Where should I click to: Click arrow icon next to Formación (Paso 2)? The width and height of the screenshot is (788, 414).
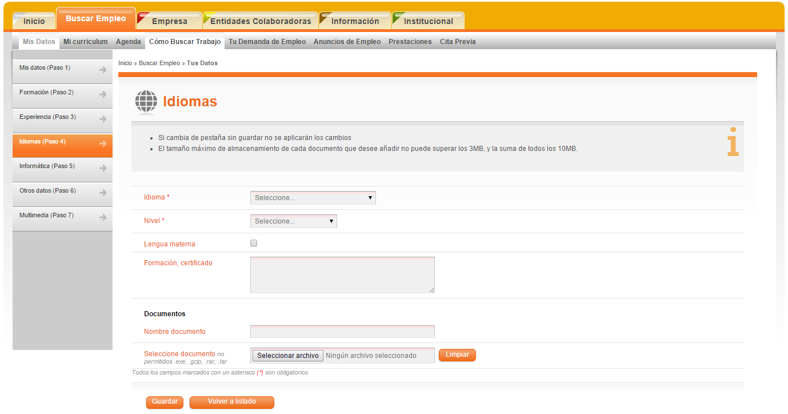point(103,94)
